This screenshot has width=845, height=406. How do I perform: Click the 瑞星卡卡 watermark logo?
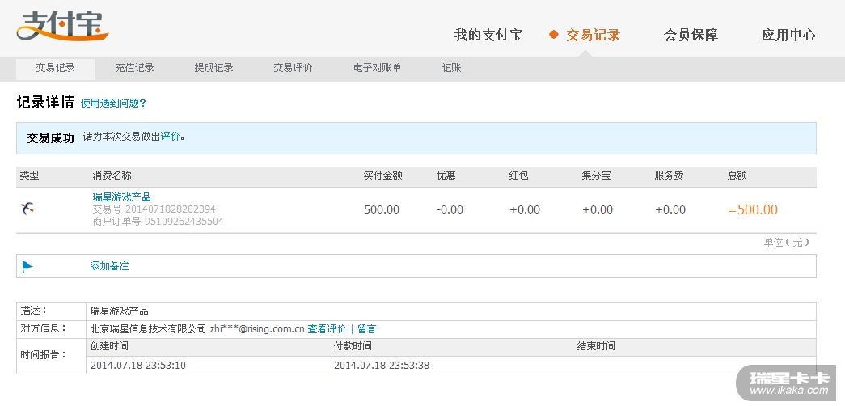790,381
